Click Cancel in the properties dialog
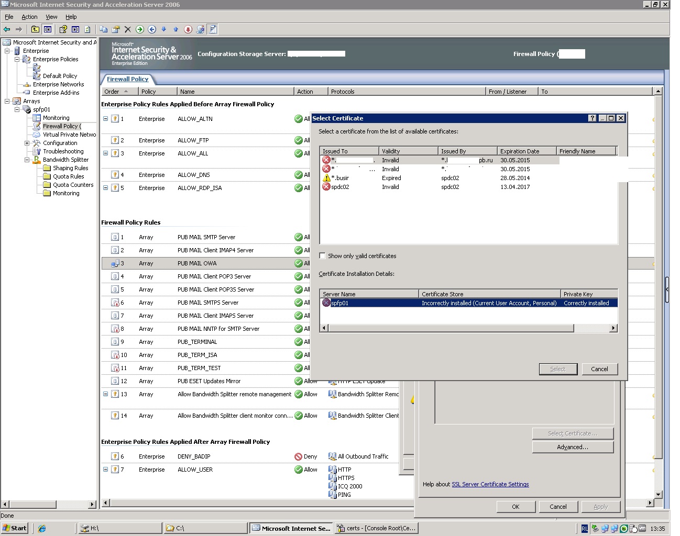 (x=558, y=507)
